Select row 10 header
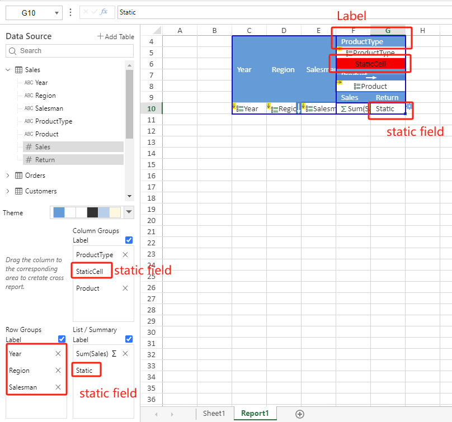This screenshot has width=452, height=422. click(x=152, y=108)
